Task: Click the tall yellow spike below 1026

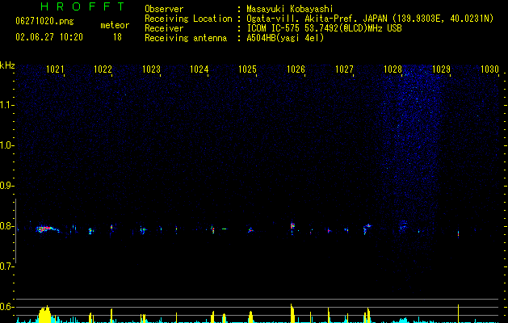Action: [292, 313]
